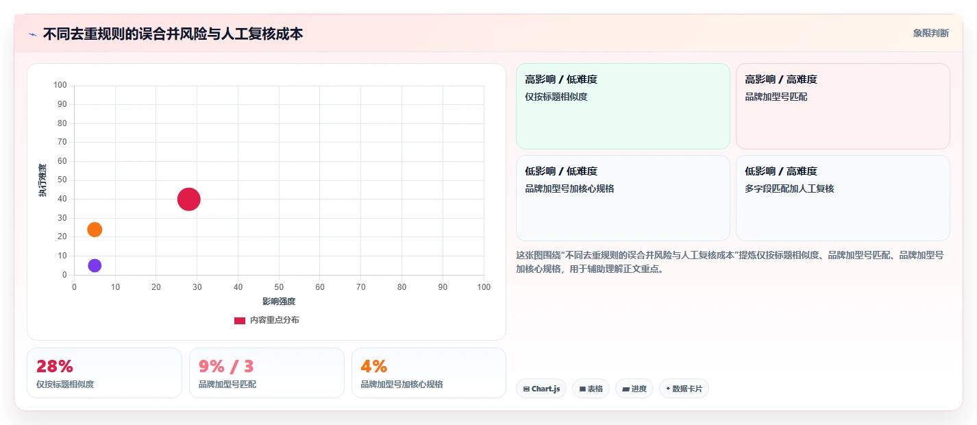Click the icon inside the Chart.js chip
Screen dimensions: 977x425
tap(526, 389)
